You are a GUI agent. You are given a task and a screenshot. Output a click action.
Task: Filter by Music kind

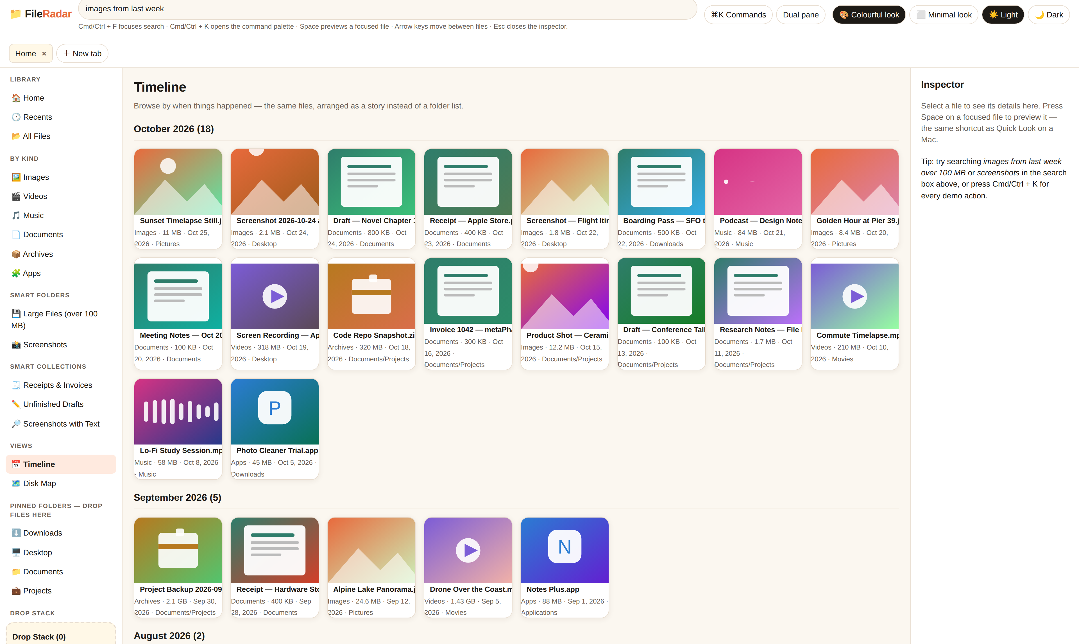click(x=61, y=215)
